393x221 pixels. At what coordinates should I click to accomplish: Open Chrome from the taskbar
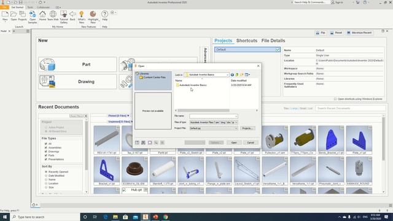(x=165, y=217)
